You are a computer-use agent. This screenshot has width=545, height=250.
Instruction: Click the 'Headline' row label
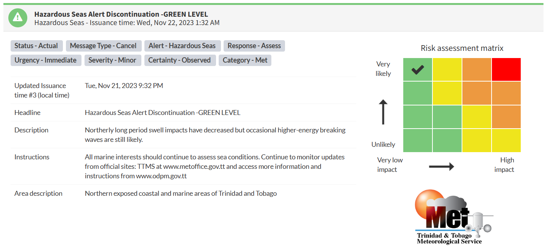click(27, 113)
